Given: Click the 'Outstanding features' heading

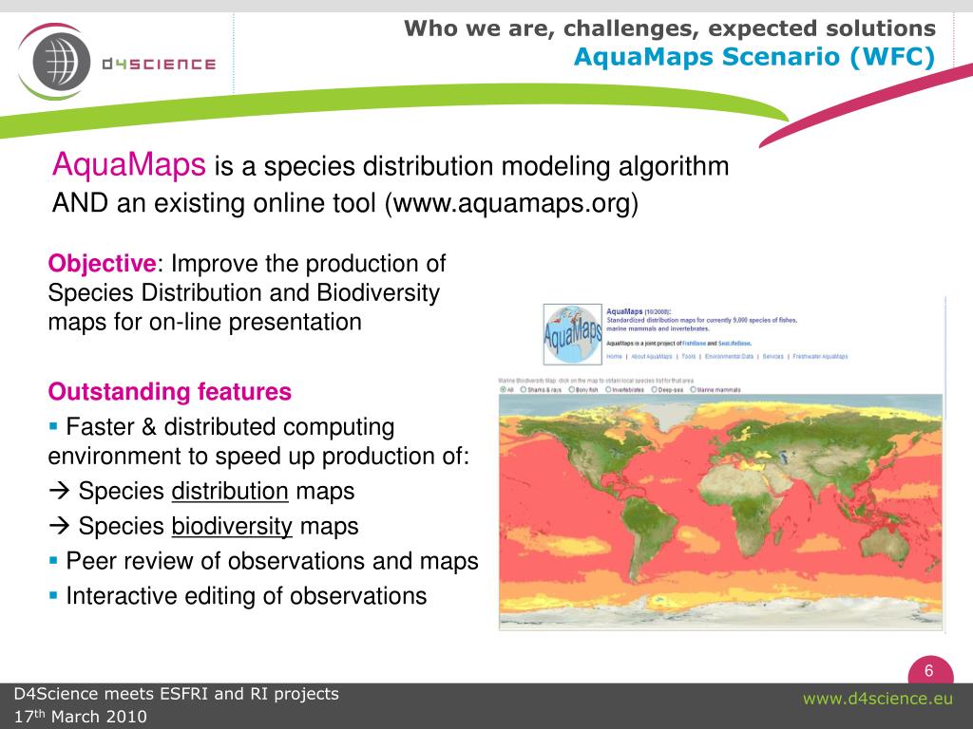Looking at the screenshot, I should 169,392.
